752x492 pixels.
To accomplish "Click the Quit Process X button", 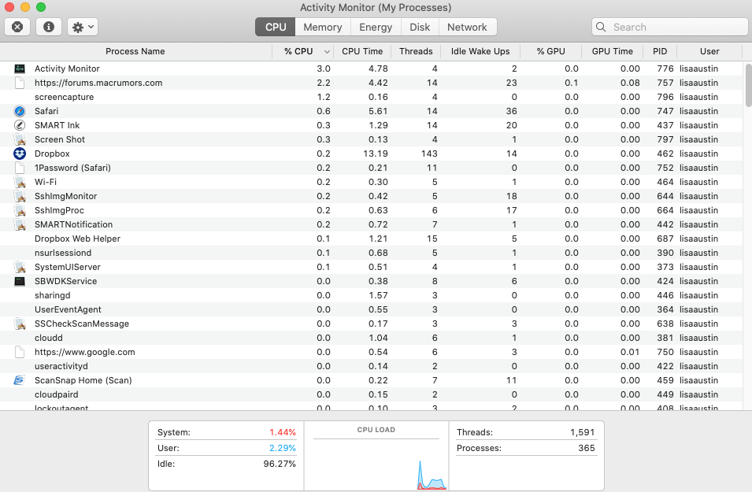I will pyautogui.click(x=17, y=27).
